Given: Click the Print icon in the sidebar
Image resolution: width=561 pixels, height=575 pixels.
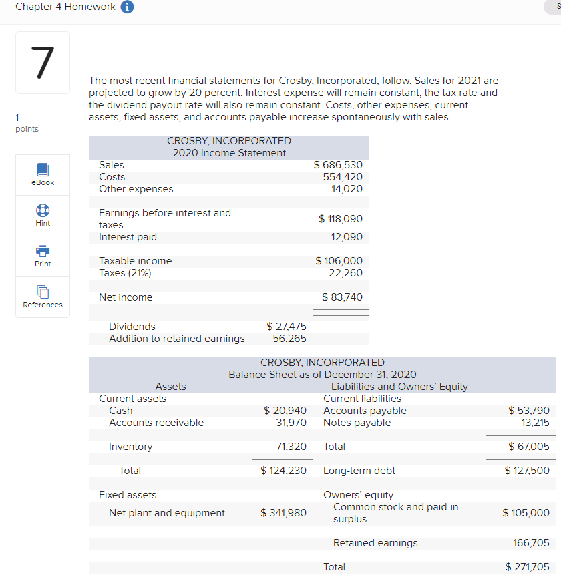Looking at the screenshot, I should coord(42,251).
